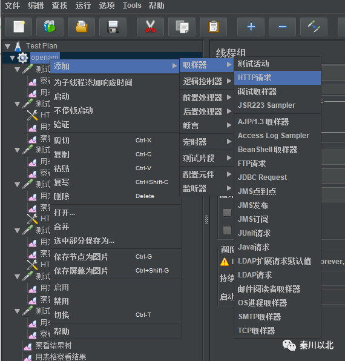The height and width of the screenshot is (361, 345).
Task: Collapse the openapi thread group node
Action: click(x=13, y=58)
